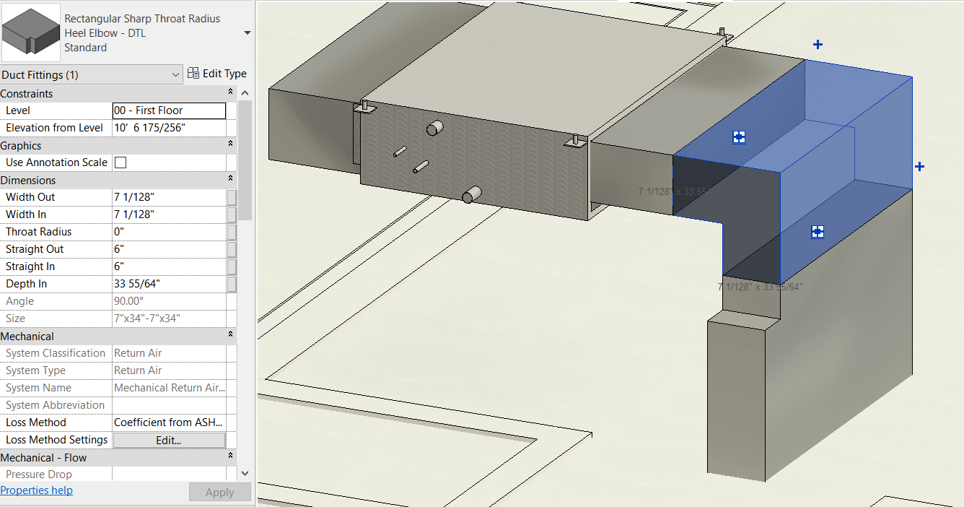Image resolution: width=964 pixels, height=507 pixels.
Task: Click the plus flip control right of the elbow
Action: tap(920, 166)
